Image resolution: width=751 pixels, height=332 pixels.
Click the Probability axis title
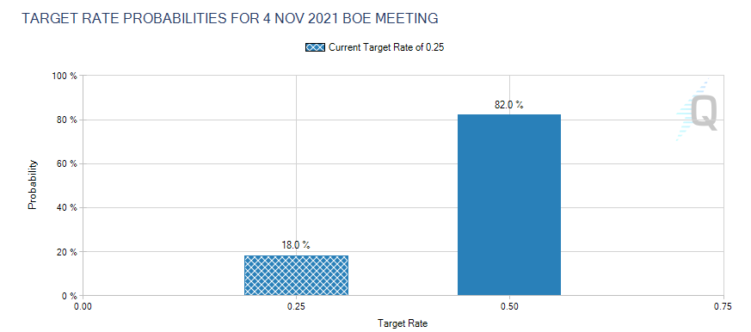point(32,185)
